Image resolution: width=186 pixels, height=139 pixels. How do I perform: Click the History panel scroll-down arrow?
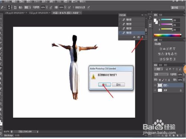pos(146,34)
